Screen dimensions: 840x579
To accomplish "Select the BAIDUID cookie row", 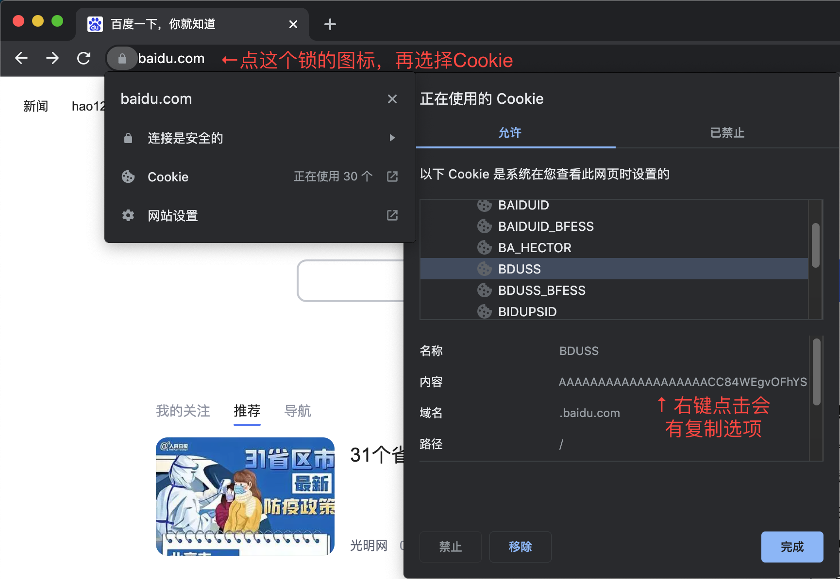I will click(614, 205).
